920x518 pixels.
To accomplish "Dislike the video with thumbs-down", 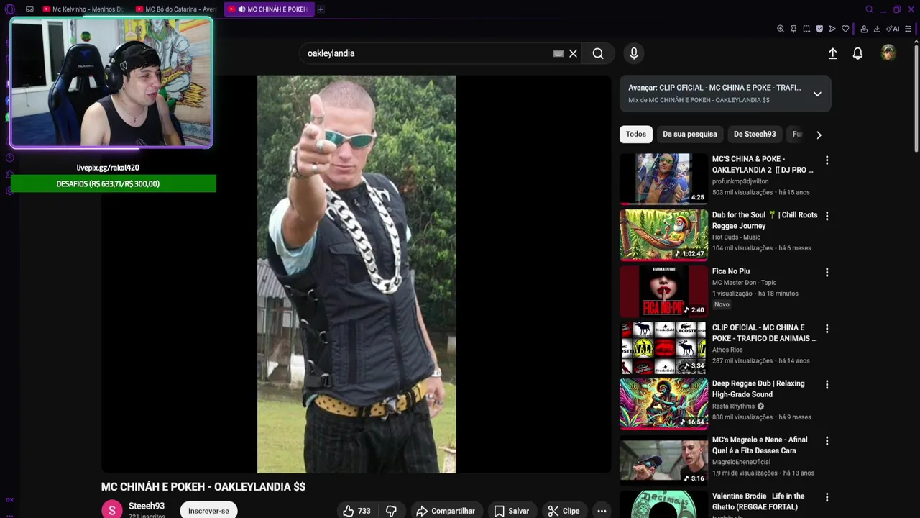I will [392, 511].
